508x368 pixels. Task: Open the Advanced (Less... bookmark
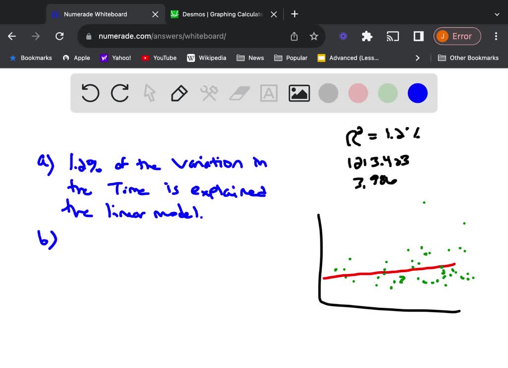[x=348, y=58]
